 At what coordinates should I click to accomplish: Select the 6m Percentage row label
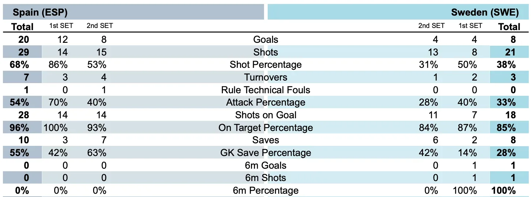tap(265, 190)
